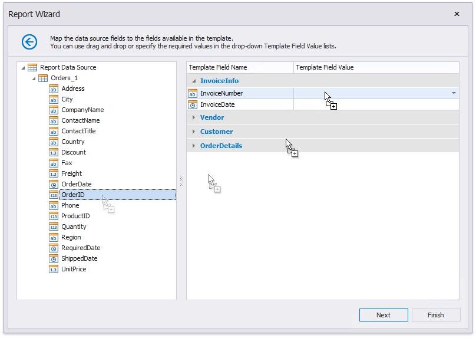The width and height of the screenshot is (476, 338).
Task: Click the Next button
Action: [383, 315]
